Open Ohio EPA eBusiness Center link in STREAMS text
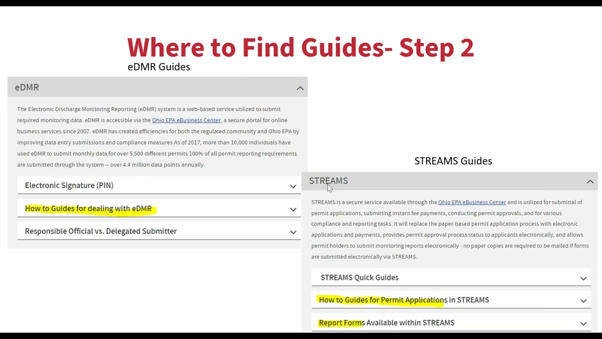The image size is (602, 339). point(472,202)
